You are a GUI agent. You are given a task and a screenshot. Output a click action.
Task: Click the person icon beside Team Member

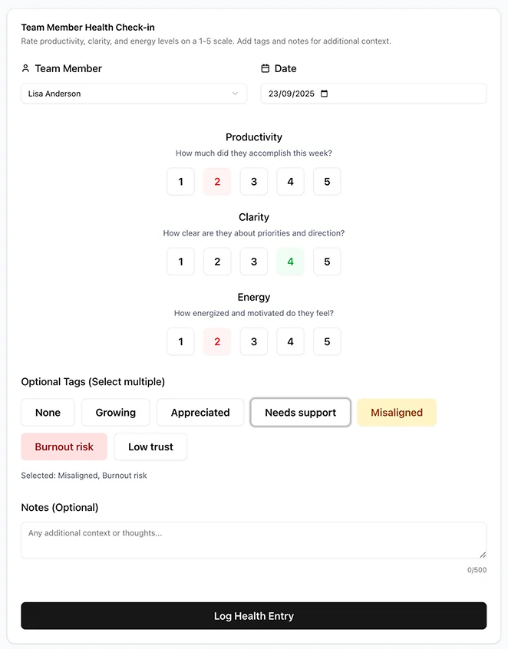coord(26,68)
